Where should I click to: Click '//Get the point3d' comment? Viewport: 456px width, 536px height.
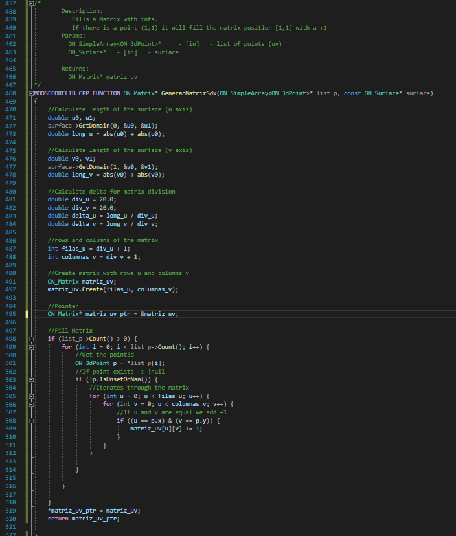104,355
